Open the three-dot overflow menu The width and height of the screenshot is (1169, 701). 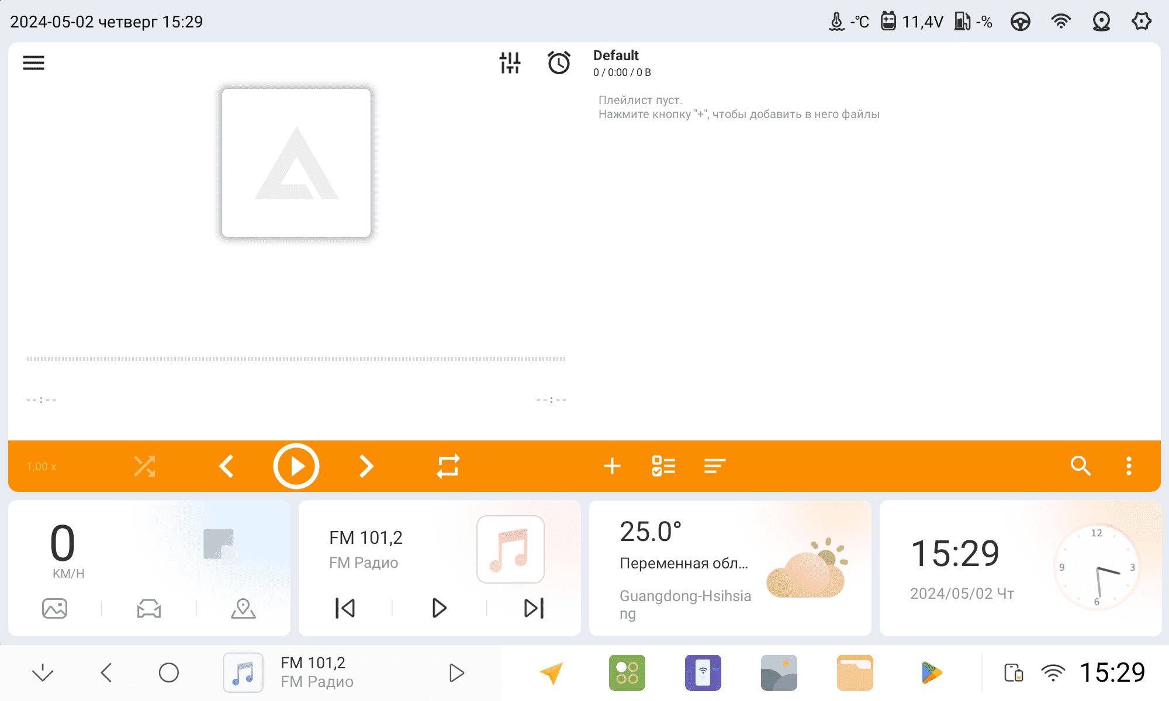[x=1129, y=466]
